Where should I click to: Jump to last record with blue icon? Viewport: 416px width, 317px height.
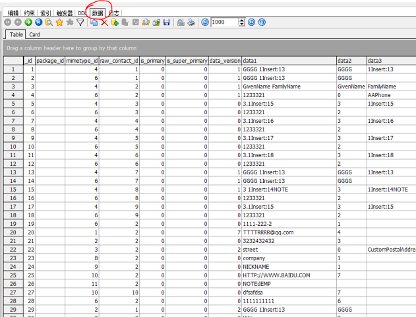click(x=39, y=22)
